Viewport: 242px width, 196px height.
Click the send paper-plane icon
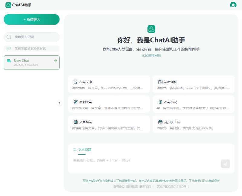225,164
